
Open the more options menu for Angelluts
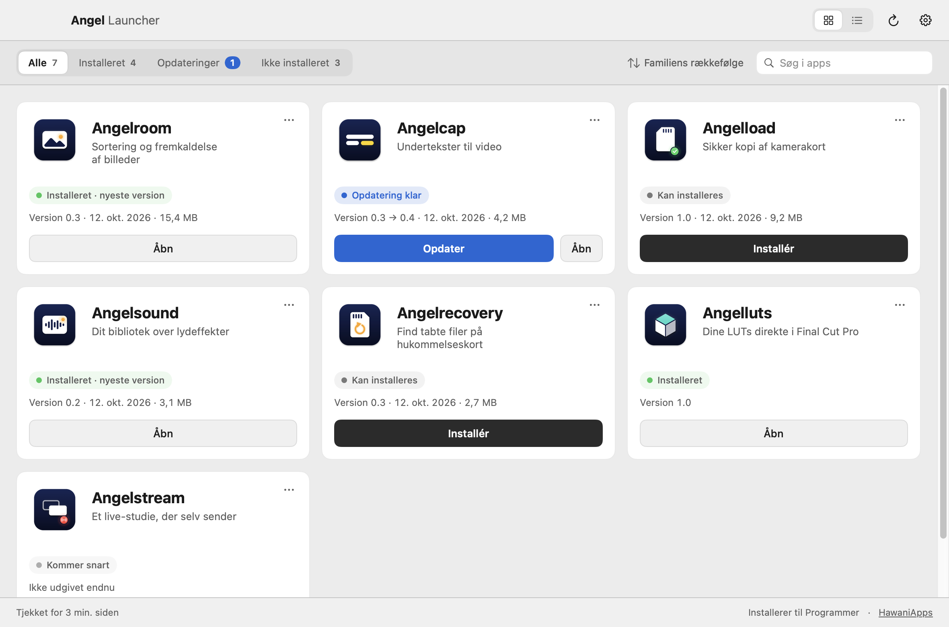(x=900, y=305)
